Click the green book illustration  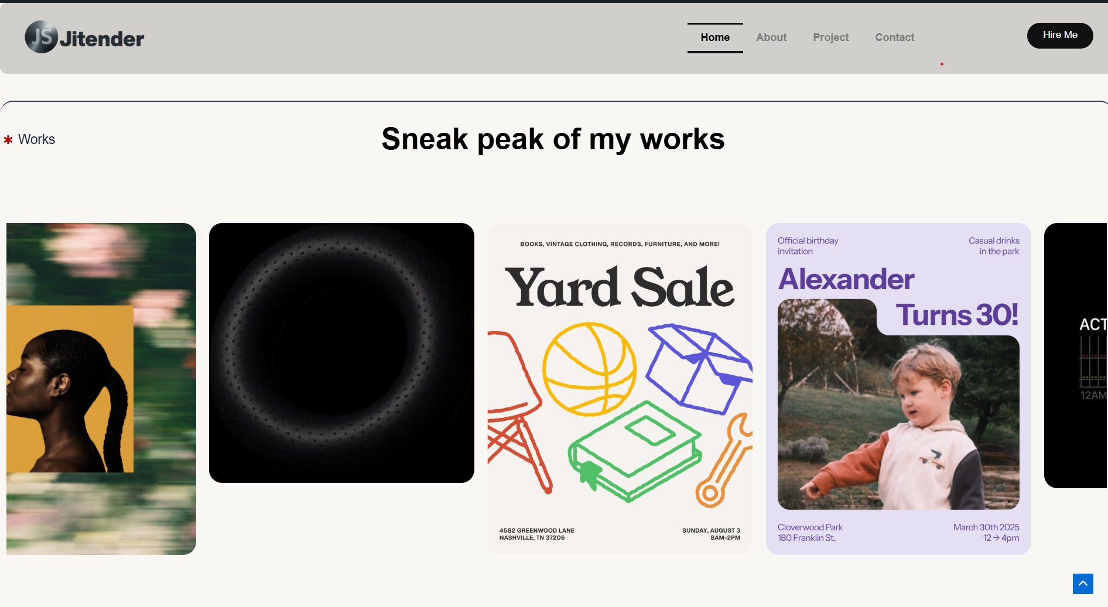pos(634,451)
